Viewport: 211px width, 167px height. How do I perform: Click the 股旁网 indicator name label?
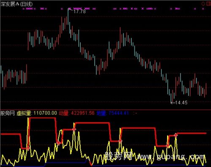tap(8, 113)
